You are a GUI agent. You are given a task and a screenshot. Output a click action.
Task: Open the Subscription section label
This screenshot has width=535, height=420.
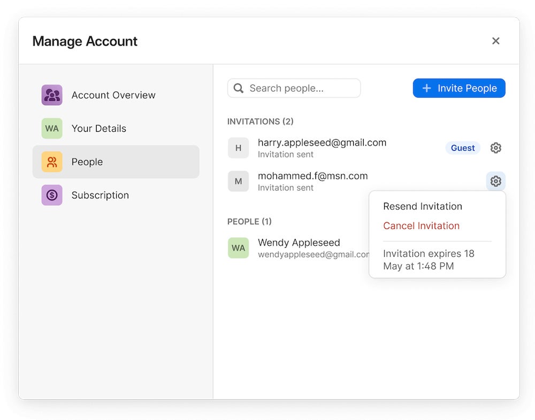(x=100, y=195)
